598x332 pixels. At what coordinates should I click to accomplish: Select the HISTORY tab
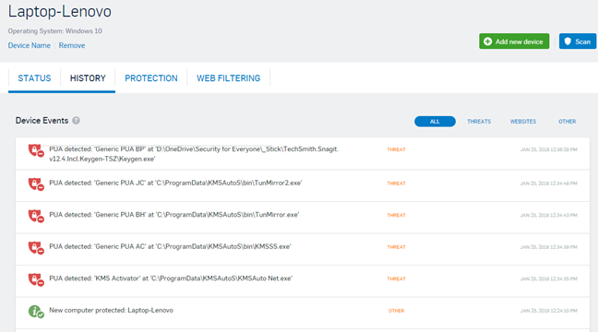click(88, 78)
